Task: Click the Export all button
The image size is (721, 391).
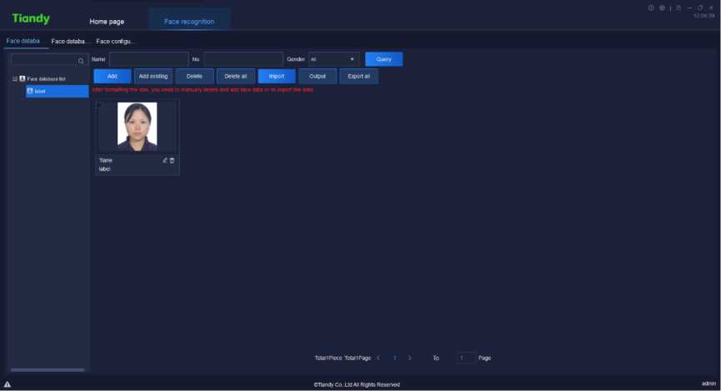Action: (359, 76)
